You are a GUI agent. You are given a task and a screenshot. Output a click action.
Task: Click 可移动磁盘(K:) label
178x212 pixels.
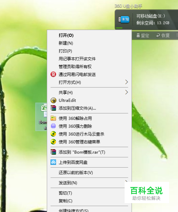point(151,16)
